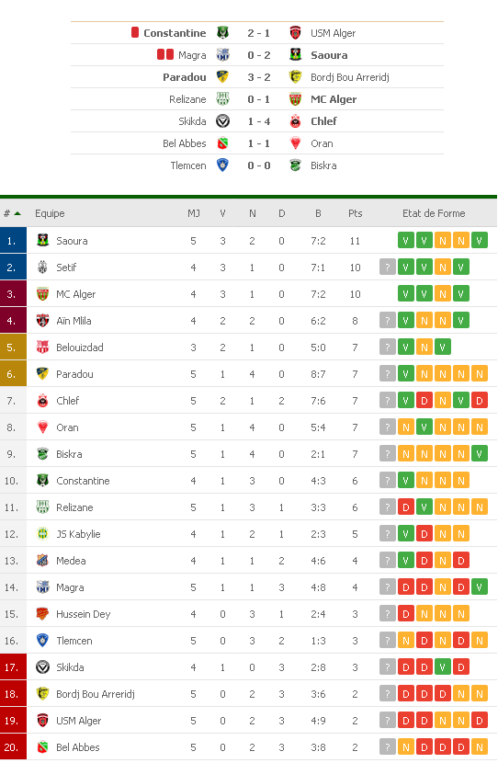Click the Belouizdad crest in the table
This screenshot has width=498, height=763.
tap(43, 347)
